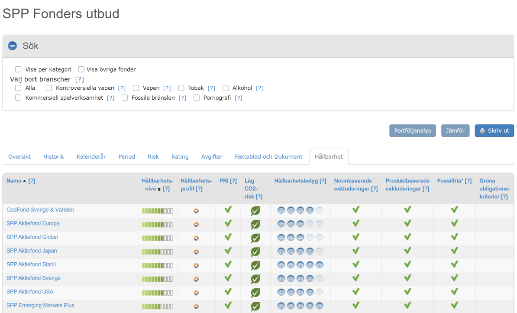Click the globe rating icons for SPP Aktiefond Stabil
This screenshot has width=517, height=313.
pyautogui.click(x=300, y=265)
